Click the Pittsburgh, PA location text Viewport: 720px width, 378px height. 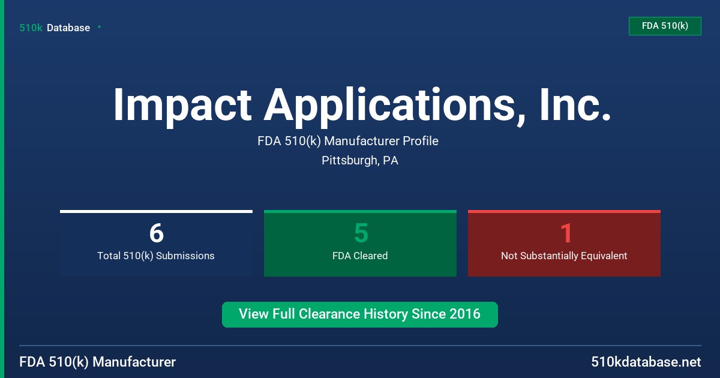tap(360, 160)
